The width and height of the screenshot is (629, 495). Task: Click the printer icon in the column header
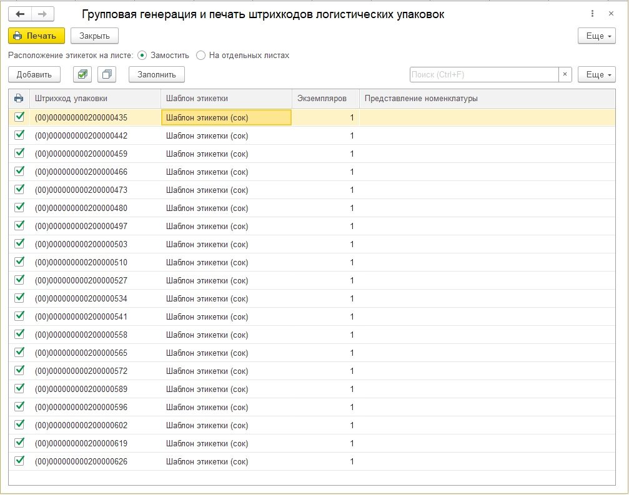click(19, 98)
